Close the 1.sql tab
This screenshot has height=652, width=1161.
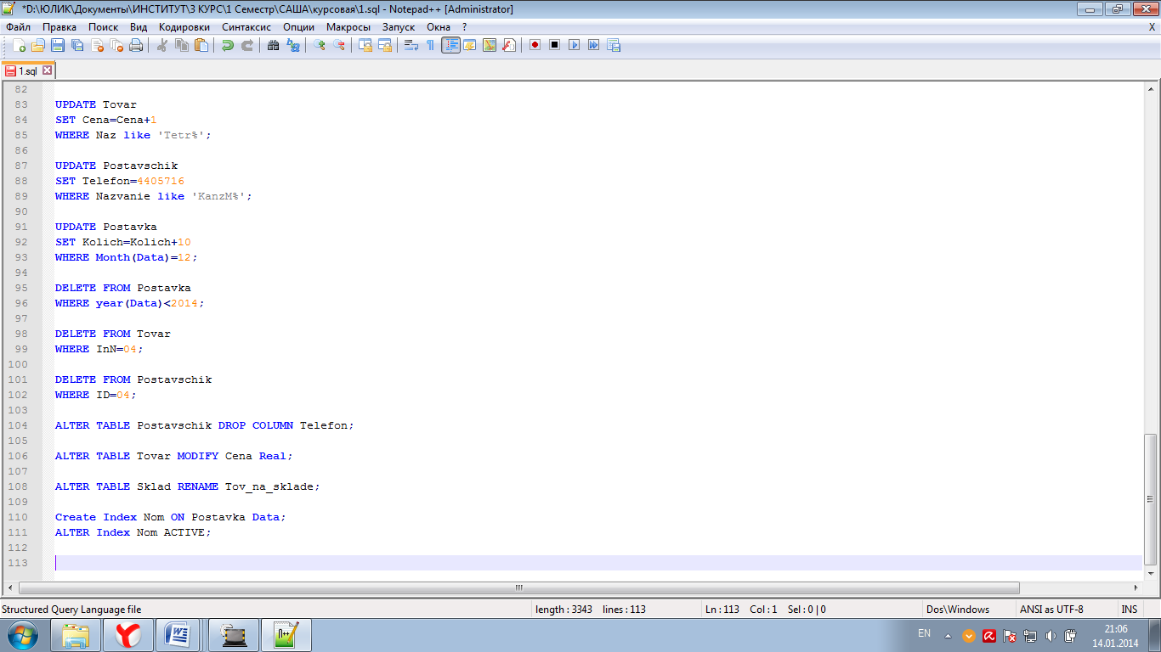(x=48, y=70)
